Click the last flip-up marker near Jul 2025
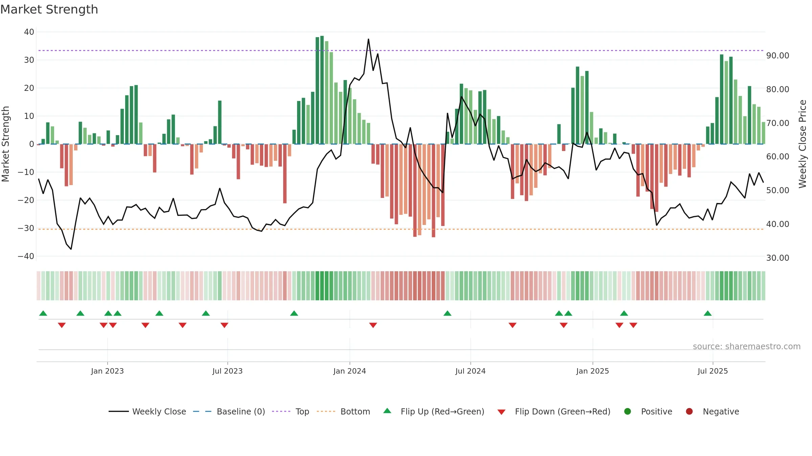Image resolution: width=812 pixels, height=456 pixels. point(707,313)
